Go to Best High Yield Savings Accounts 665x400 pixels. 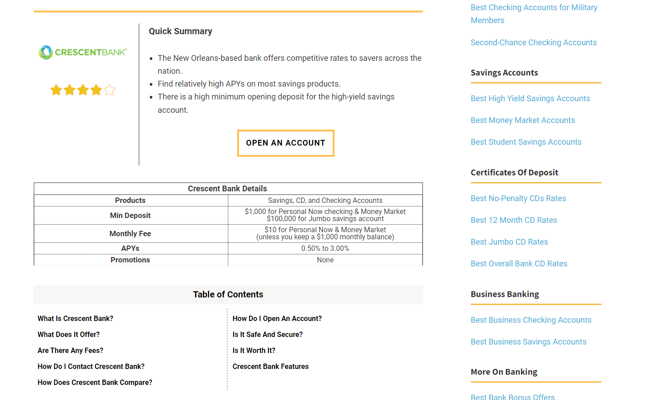530,99
